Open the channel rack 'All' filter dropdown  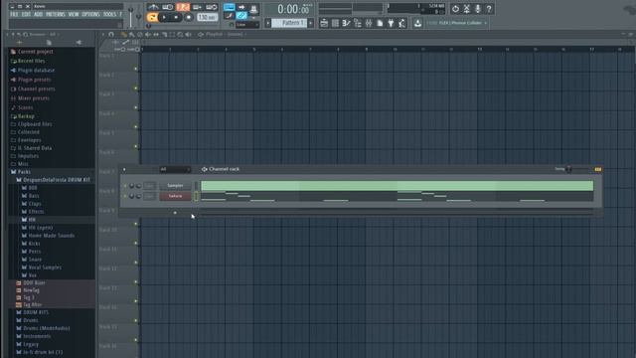[175, 169]
